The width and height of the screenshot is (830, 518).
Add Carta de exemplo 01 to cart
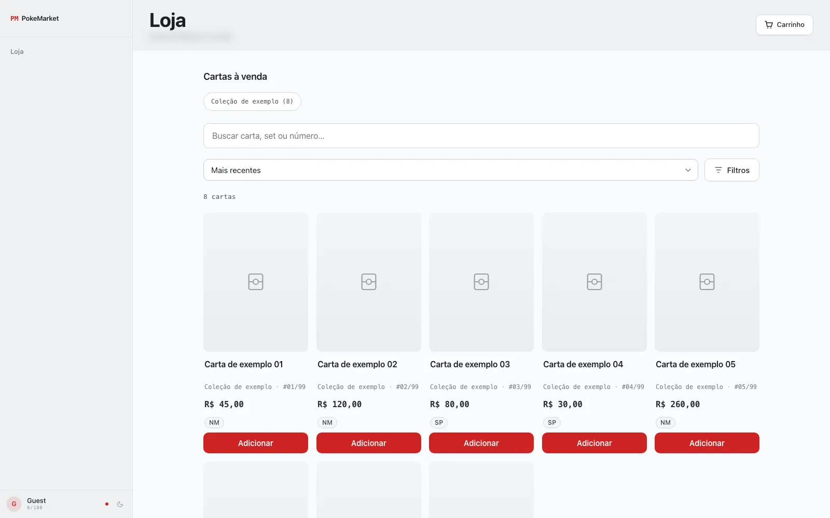tap(256, 443)
